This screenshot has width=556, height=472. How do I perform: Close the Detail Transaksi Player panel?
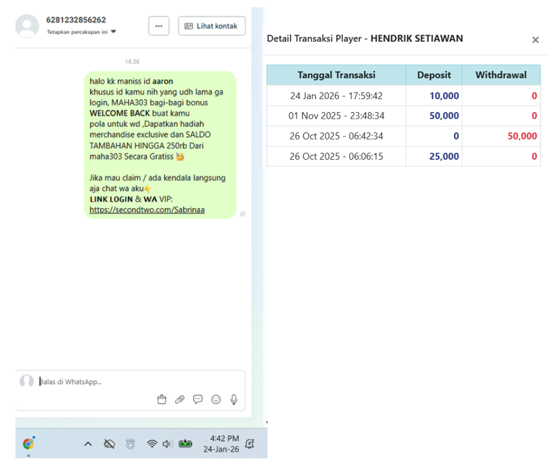coord(536,40)
